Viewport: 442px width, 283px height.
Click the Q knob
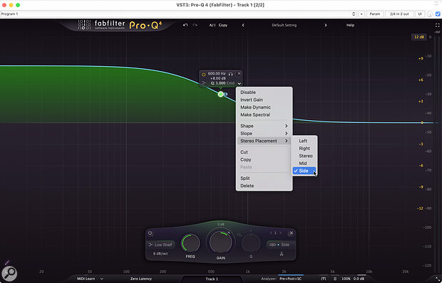[x=251, y=243]
